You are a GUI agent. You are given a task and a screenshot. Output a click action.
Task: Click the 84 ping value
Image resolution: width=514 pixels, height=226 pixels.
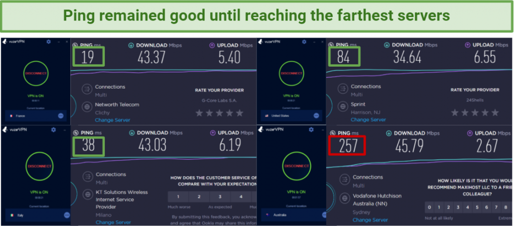click(x=343, y=58)
